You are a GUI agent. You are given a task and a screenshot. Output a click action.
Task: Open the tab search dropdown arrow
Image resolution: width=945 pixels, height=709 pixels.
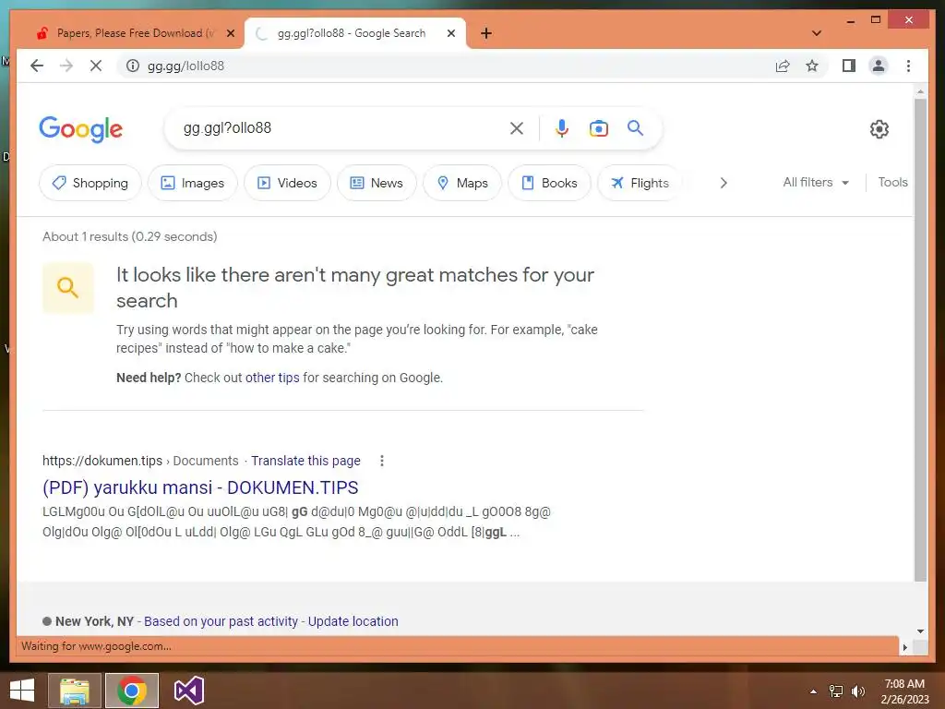pyautogui.click(x=817, y=33)
